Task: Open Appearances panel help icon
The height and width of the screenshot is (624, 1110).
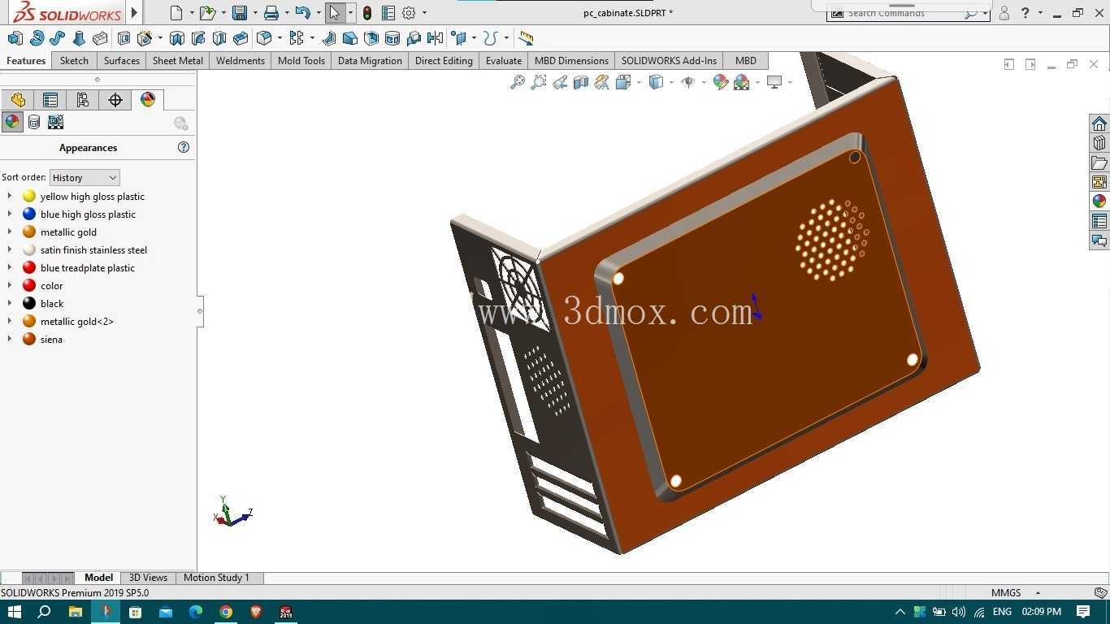Action: point(184,147)
